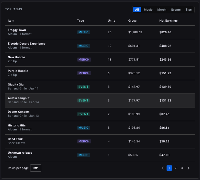Select the Austin hangout event row
200x180 pixels.
(100, 100)
